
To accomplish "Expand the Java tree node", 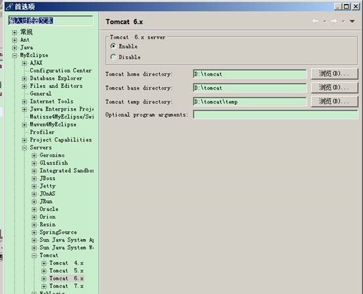I will [14, 48].
